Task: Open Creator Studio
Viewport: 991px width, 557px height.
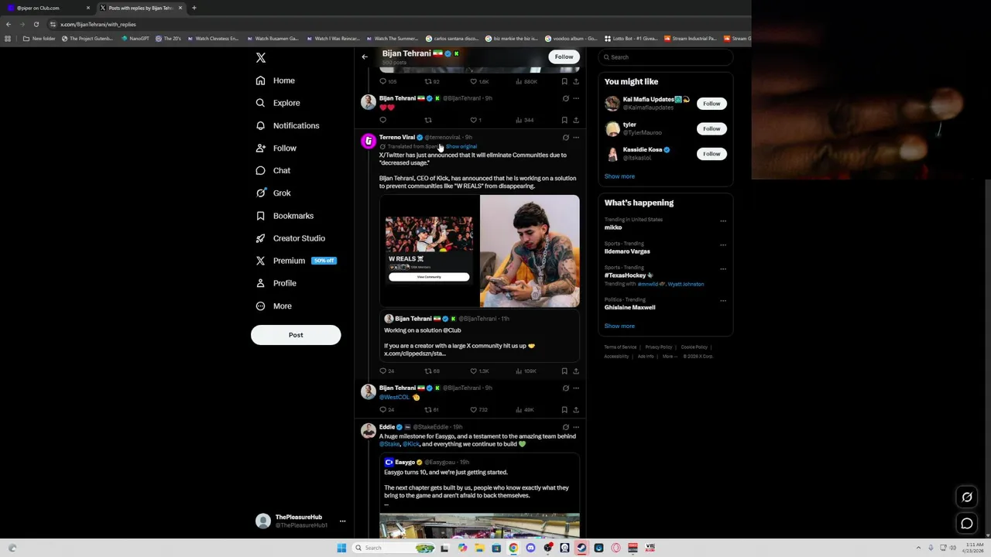Action: coord(290,238)
